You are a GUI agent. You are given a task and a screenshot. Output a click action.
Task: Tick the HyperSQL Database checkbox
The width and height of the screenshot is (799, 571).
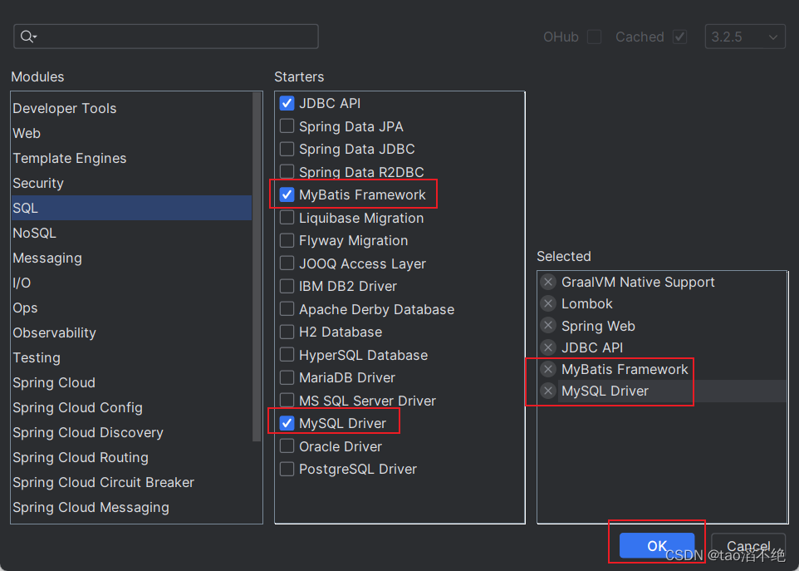point(287,354)
